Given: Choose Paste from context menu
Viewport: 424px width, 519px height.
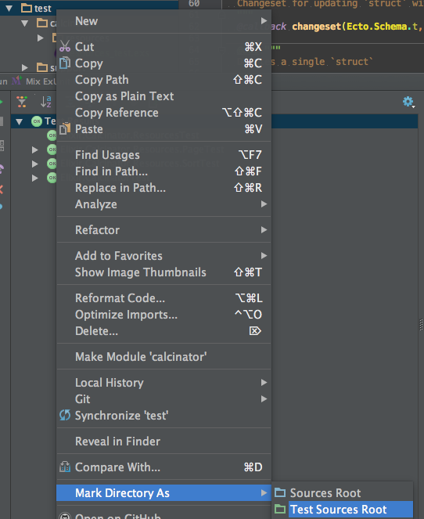Looking at the screenshot, I should tap(163, 129).
